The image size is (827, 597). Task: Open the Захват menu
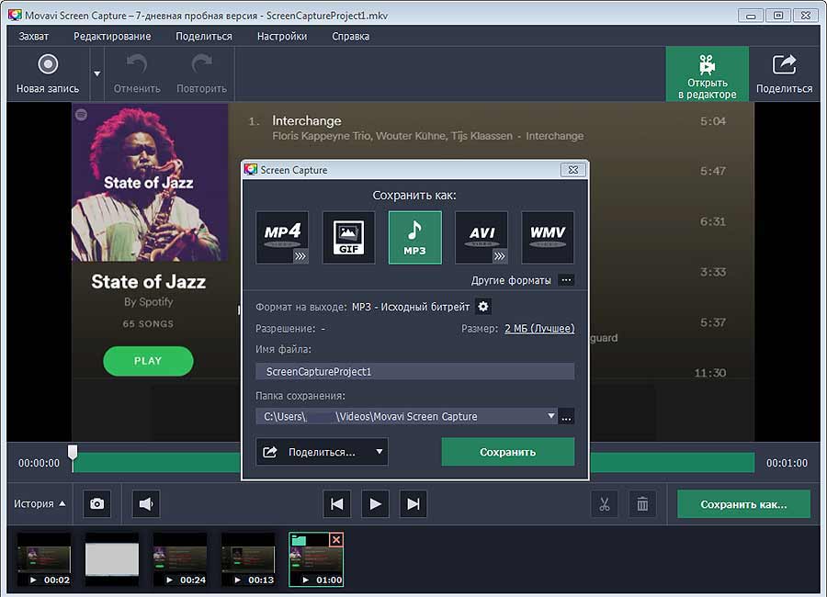click(x=34, y=37)
